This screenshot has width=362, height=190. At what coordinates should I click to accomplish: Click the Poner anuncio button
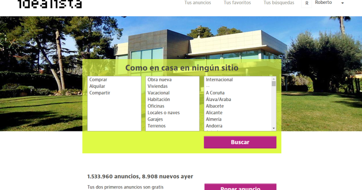(x=240, y=187)
